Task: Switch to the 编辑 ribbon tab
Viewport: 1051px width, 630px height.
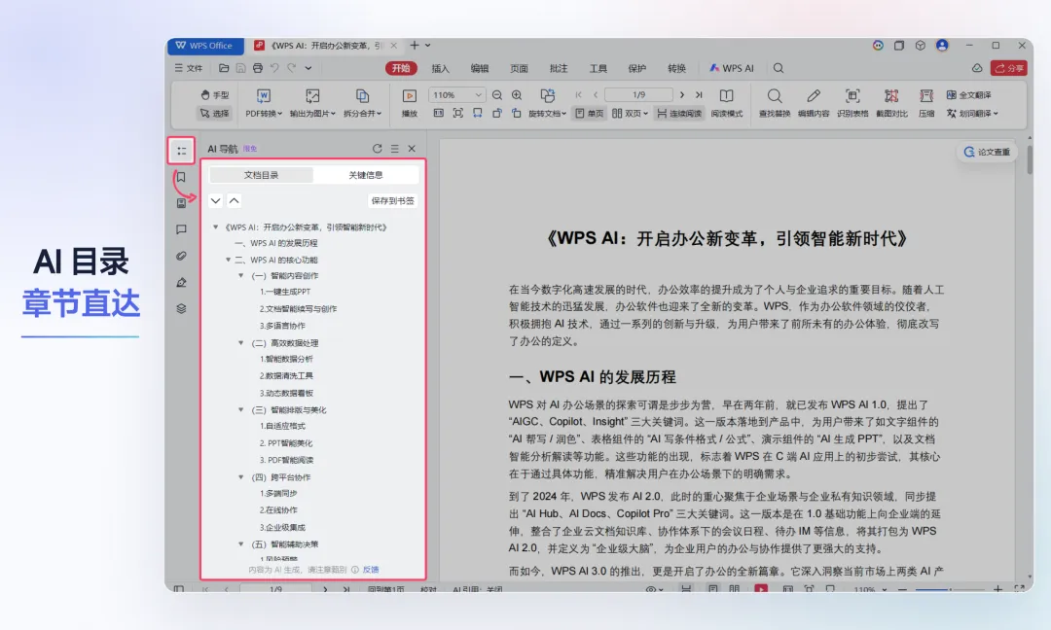Action: (x=479, y=68)
